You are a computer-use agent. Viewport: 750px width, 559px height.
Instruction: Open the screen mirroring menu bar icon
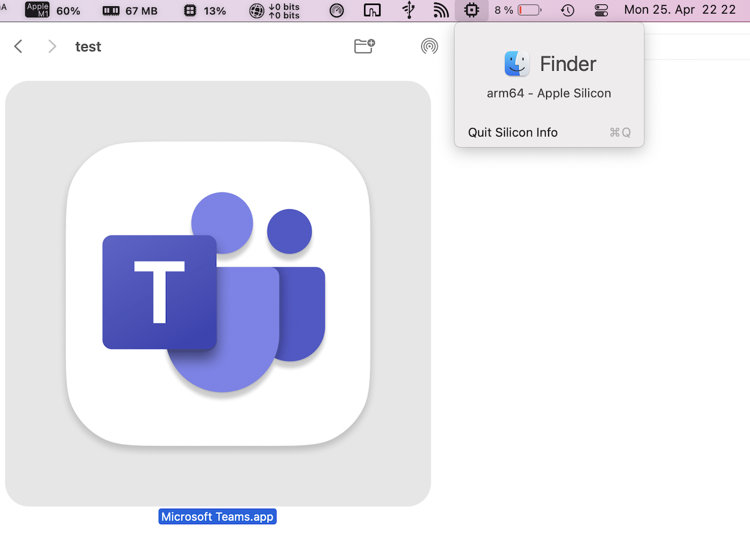(372, 11)
